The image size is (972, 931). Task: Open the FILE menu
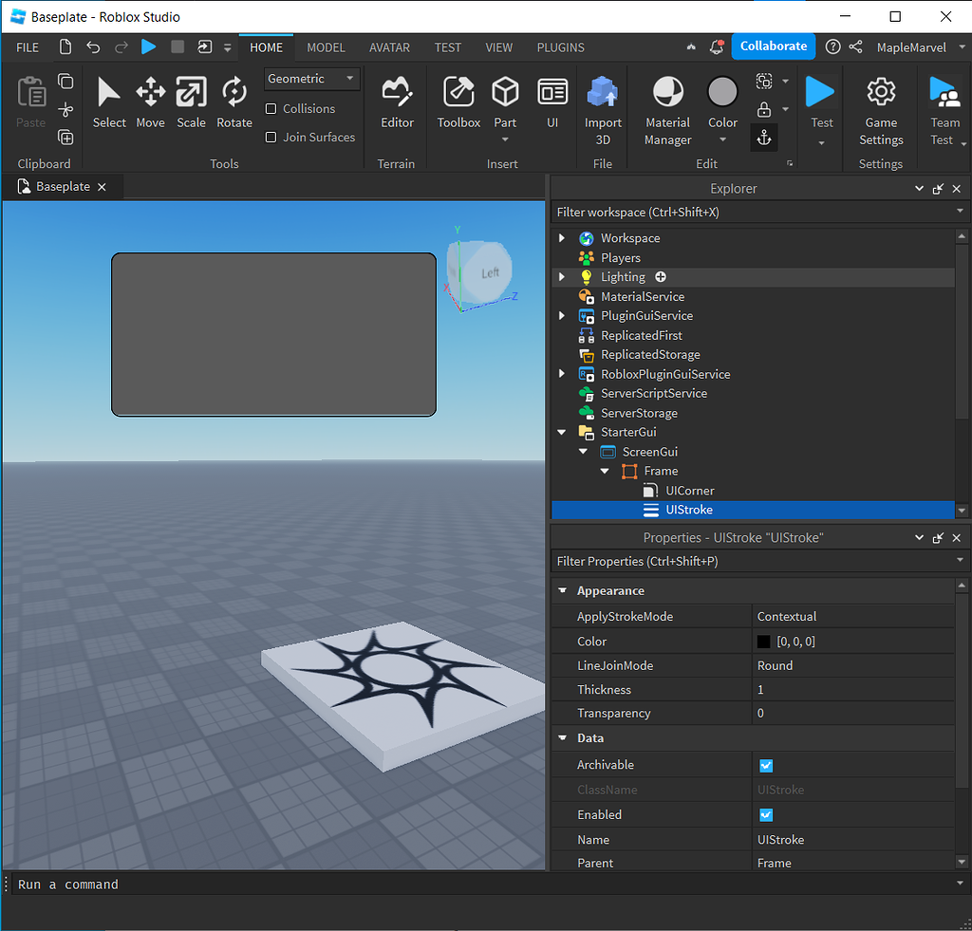[28, 47]
